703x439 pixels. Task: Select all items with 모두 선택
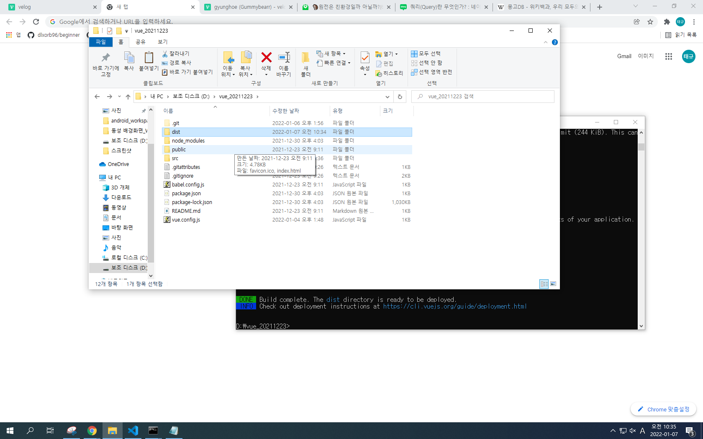coord(431,54)
